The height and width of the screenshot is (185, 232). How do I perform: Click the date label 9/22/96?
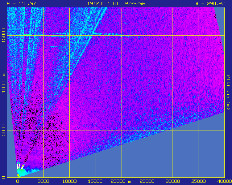135,3
